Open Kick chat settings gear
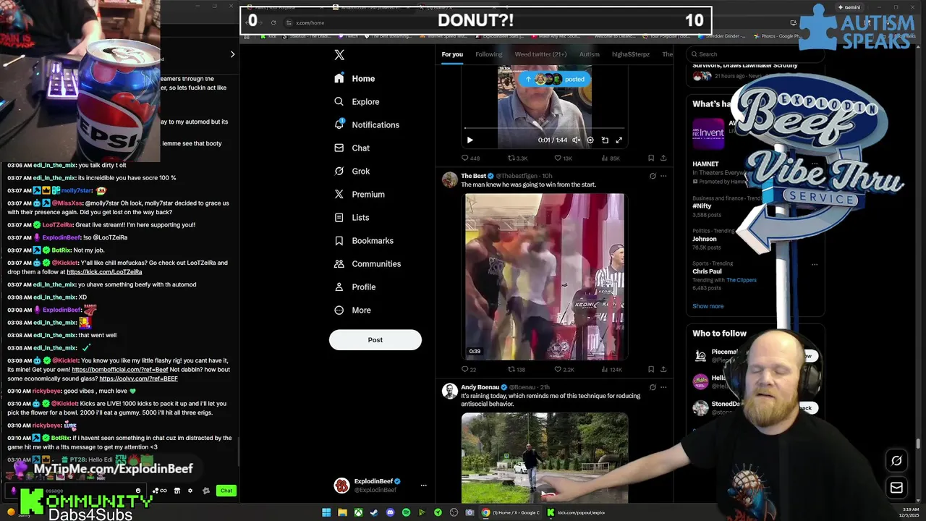The height and width of the screenshot is (521, 926). (x=190, y=491)
